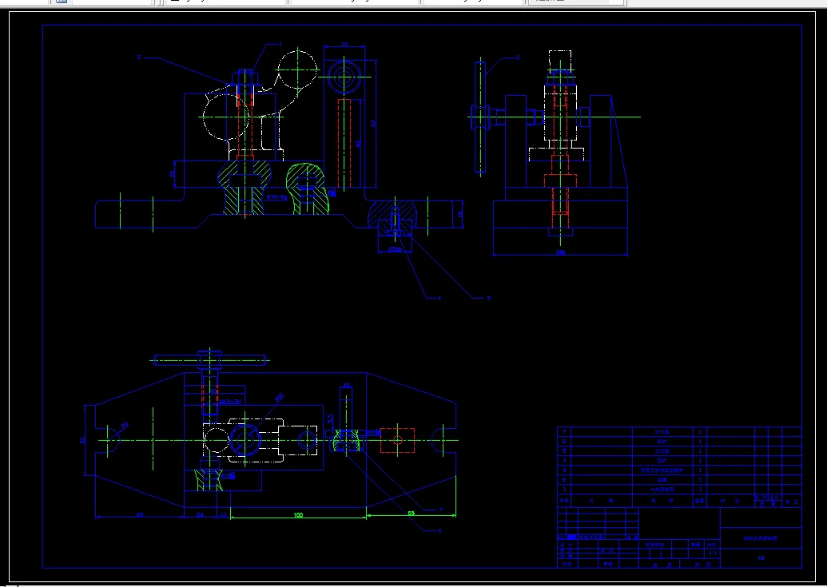The height and width of the screenshot is (587, 827).
Task: Select the green 100 dimension in the bottom plan view
Action: tap(298, 515)
